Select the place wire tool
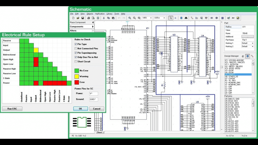258x145 pixels. point(192,18)
